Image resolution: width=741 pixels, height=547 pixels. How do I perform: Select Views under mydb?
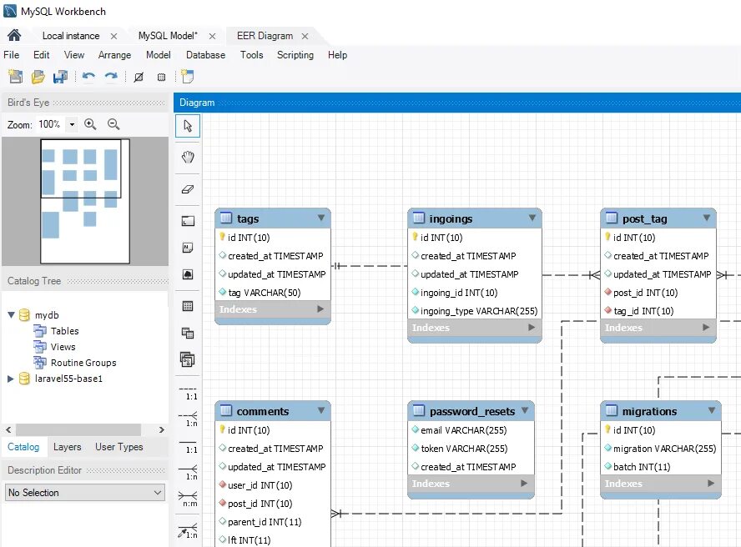(63, 347)
